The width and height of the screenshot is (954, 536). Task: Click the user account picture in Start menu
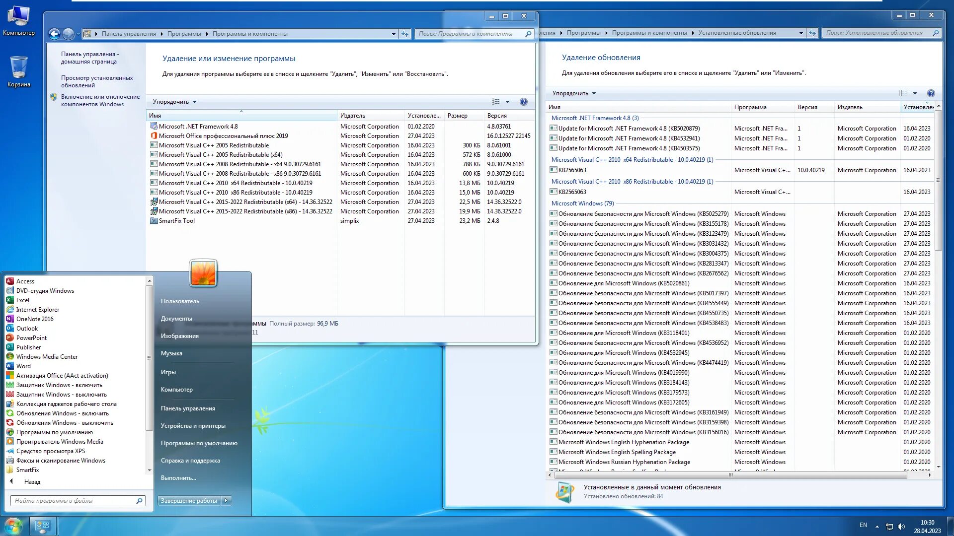[203, 273]
